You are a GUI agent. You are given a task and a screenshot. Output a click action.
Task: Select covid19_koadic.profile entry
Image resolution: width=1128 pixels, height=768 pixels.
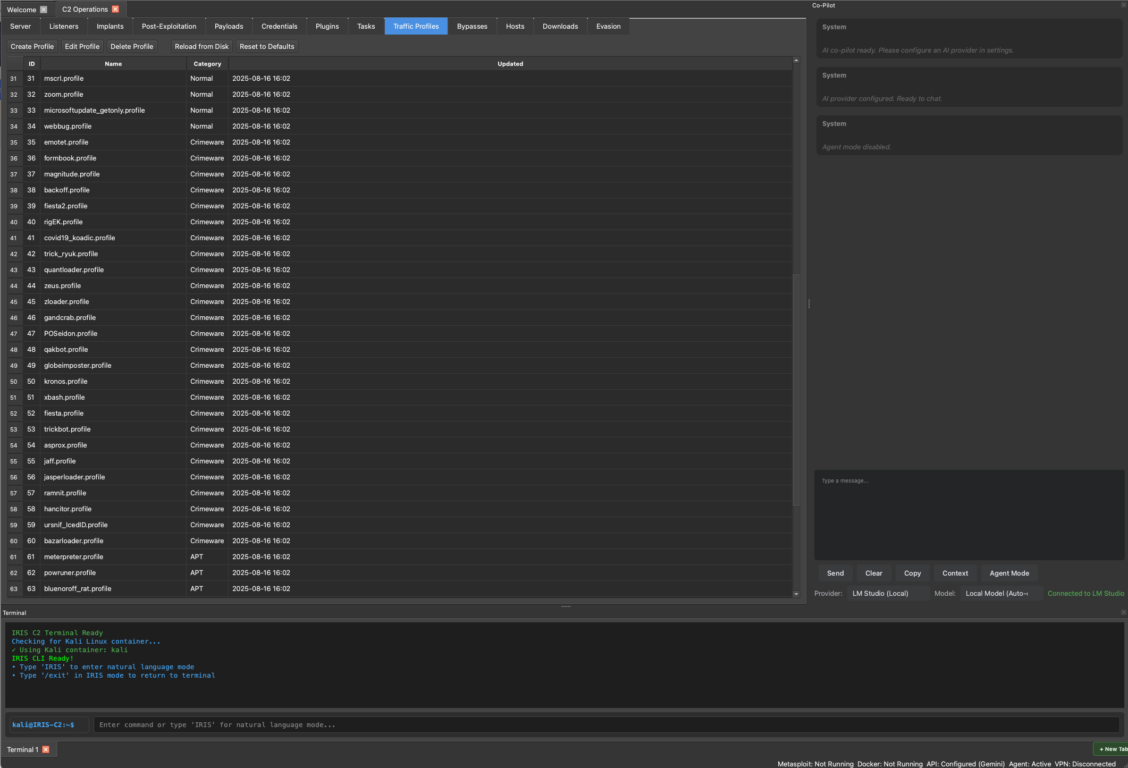click(x=400, y=238)
